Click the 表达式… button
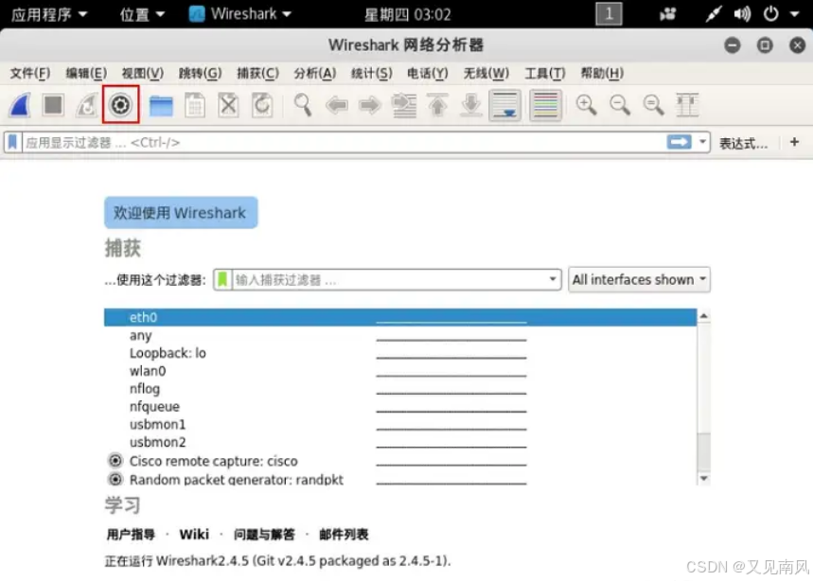The image size is (813, 581). pyautogui.click(x=744, y=143)
